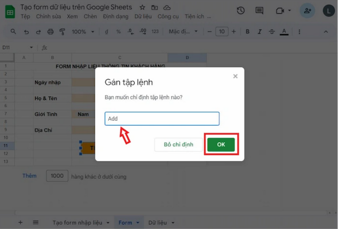Click the search magnifier in the toolbar
The height and width of the screenshot is (229, 338).
pos(13,32)
